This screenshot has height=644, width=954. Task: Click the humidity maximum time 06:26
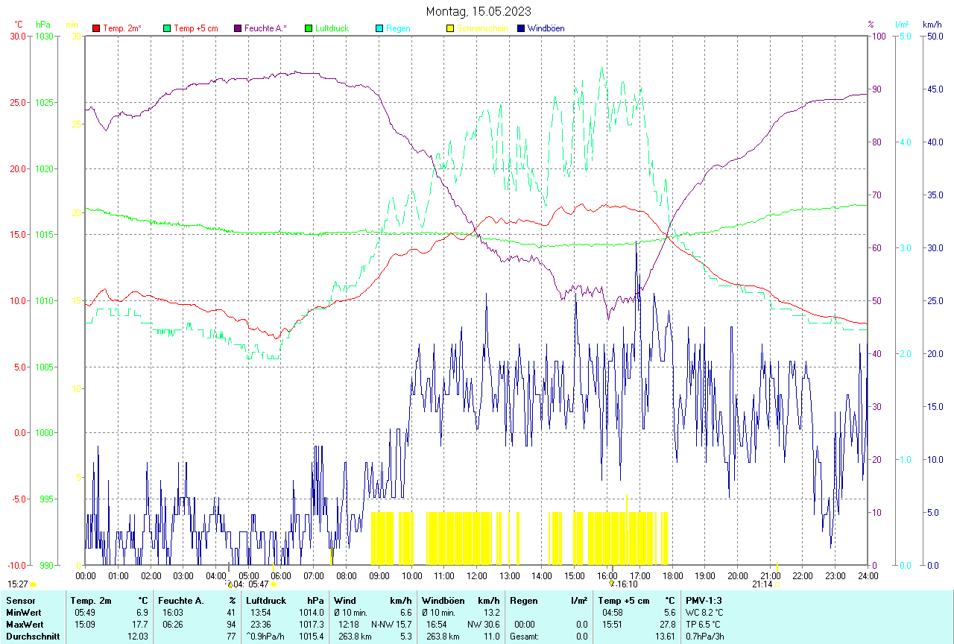[x=174, y=624]
